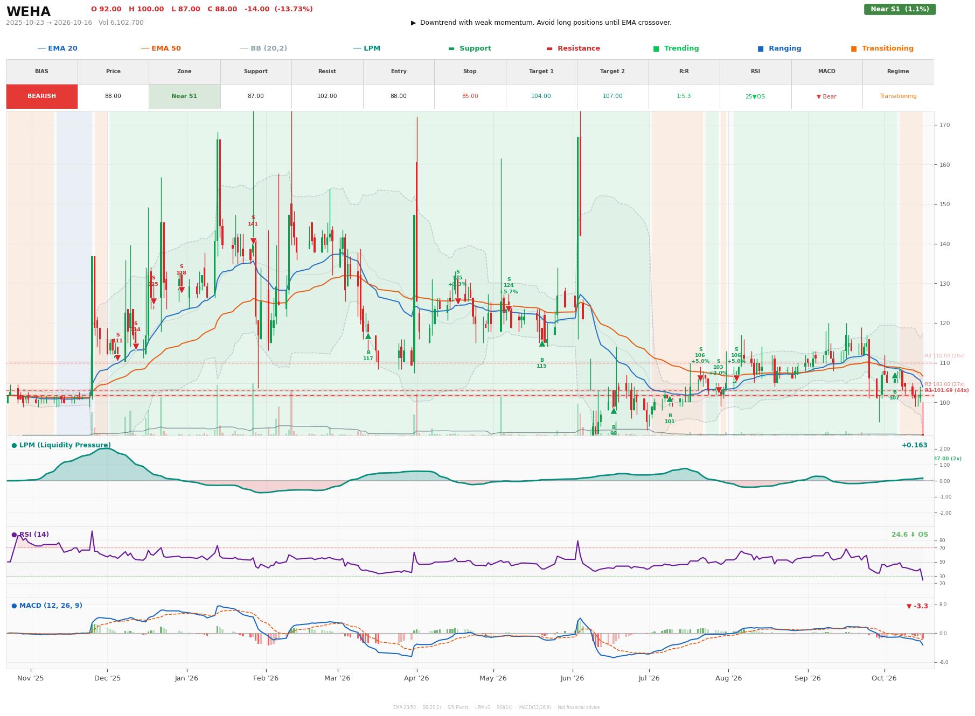Click the S 111 sell marker triangle

117,357
